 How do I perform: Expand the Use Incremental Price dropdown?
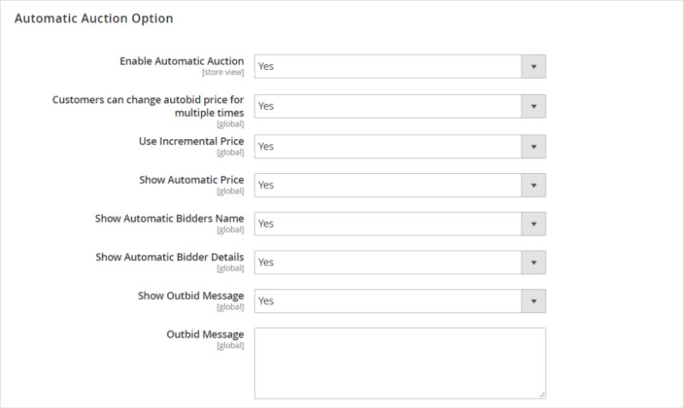399,146
